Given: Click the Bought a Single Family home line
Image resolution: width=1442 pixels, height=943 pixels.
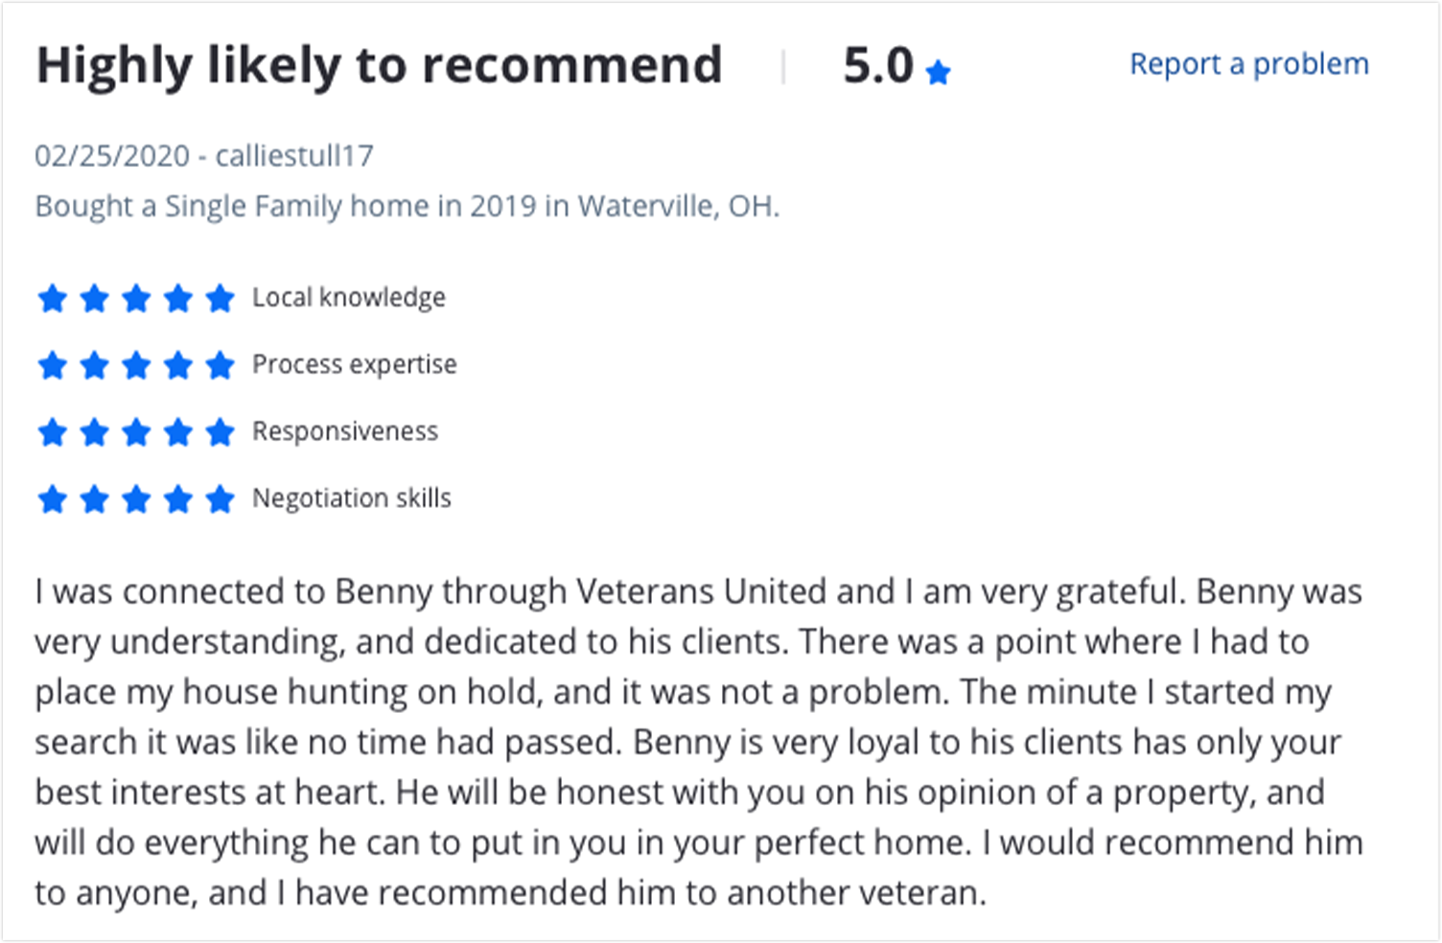Looking at the screenshot, I should [407, 206].
